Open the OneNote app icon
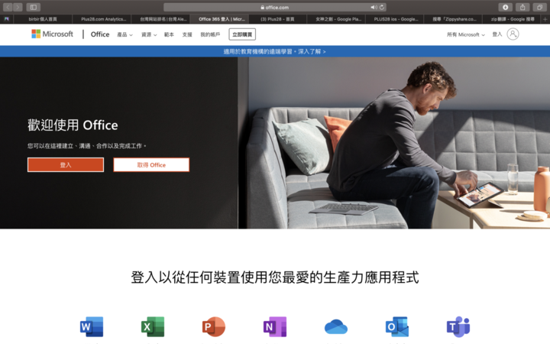Screen dimensions: 550x344 (x=275, y=327)
